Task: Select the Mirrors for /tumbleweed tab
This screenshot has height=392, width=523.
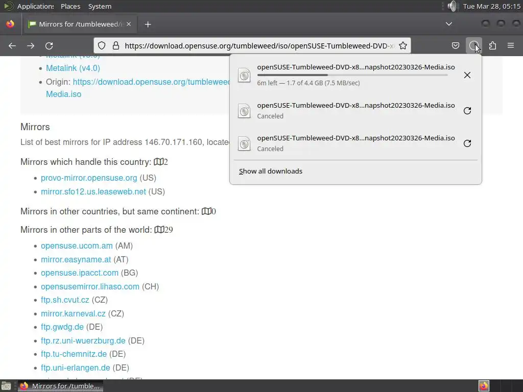Action: click(x=80, y=24)
